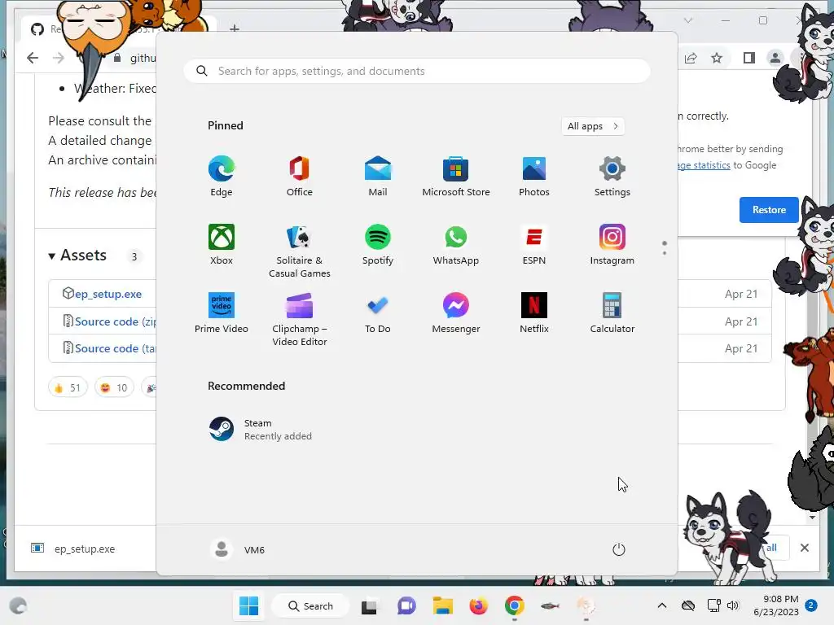Toggle Chrome side panel icon

(749, 58)
